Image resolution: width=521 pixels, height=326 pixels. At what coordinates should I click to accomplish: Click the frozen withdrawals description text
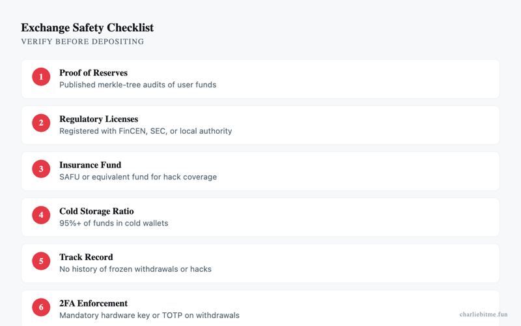tap(135, 269)
